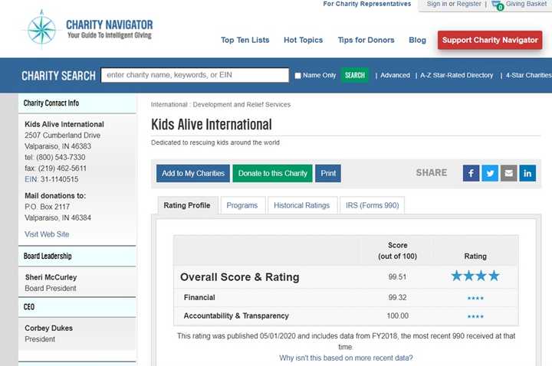Click the EIN link in contact info
Screen dimensions: 552x366
(x=31, y=179)
